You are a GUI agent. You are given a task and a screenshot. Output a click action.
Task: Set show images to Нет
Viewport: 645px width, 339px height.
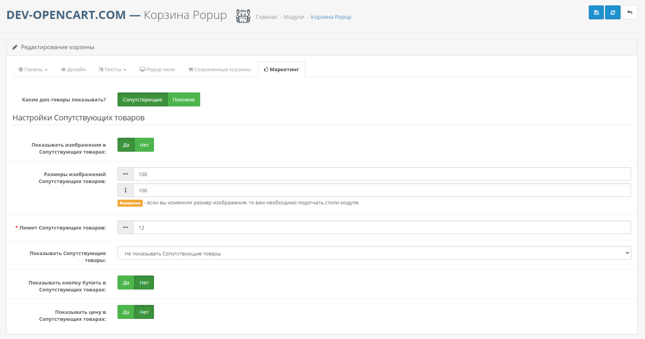(144, 145)
